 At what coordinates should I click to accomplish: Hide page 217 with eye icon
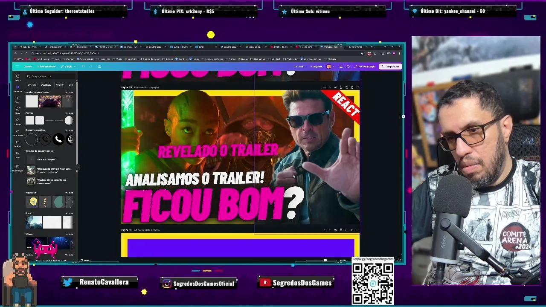click(336, 87)
